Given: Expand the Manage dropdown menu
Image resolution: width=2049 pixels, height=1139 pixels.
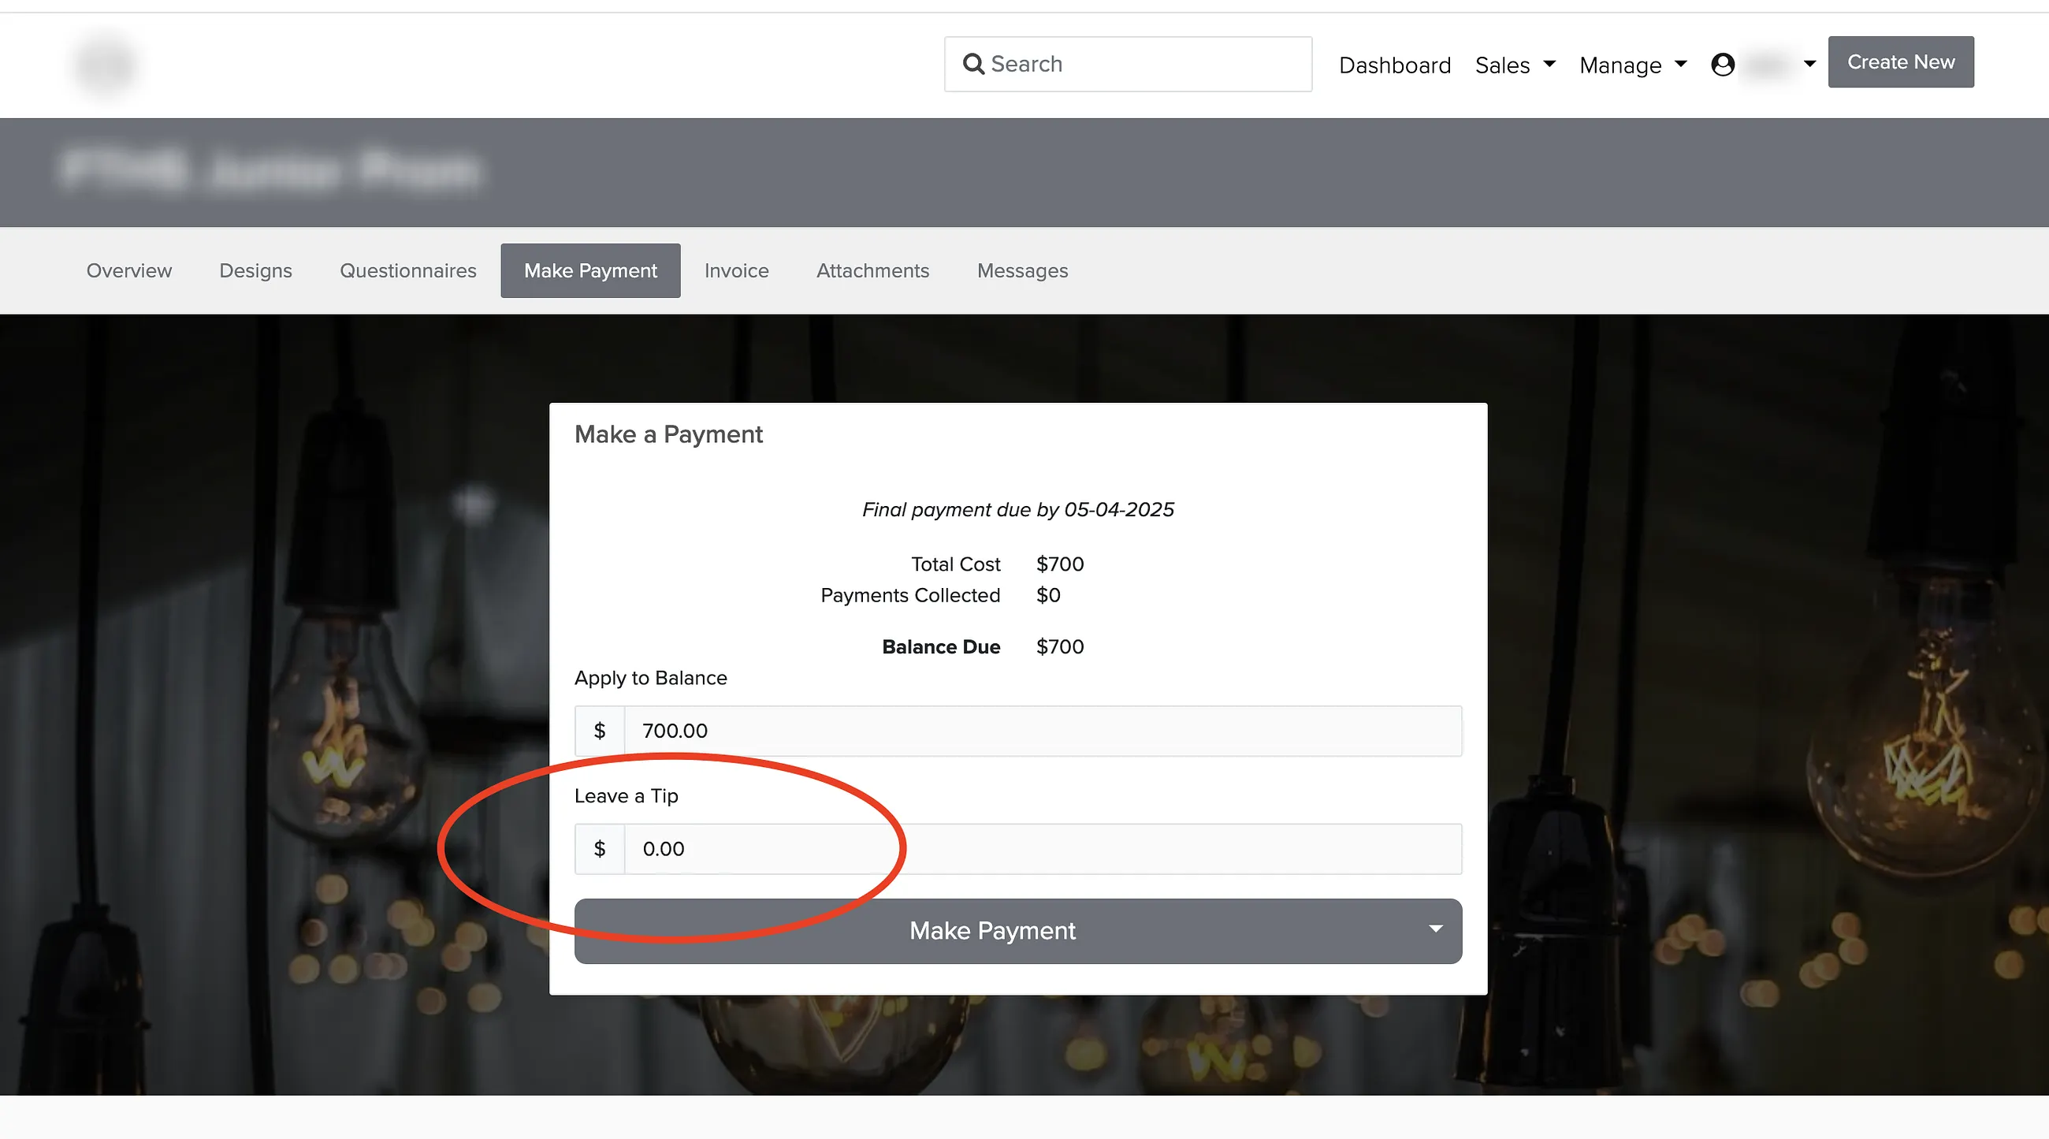Looking at the screenshot, I should pos(1633,65).
